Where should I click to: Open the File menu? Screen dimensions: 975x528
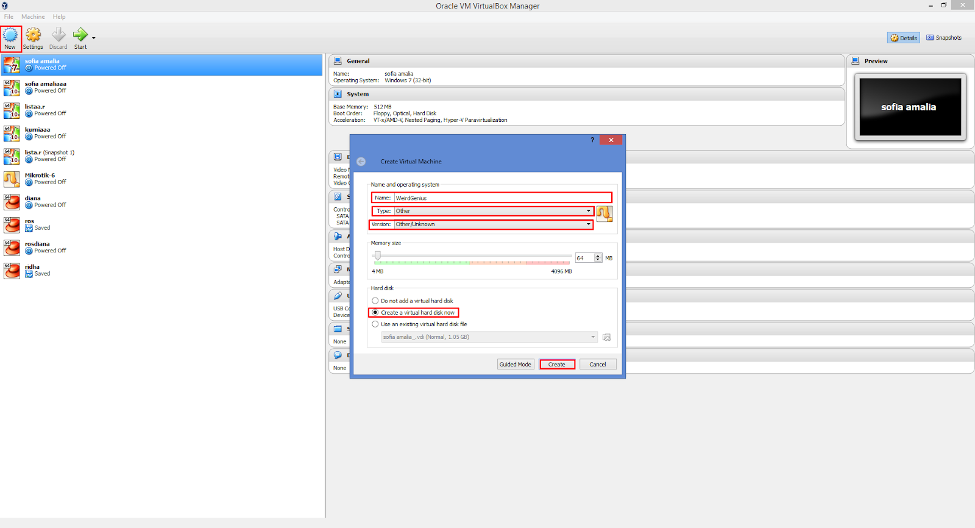pos(9,16)
